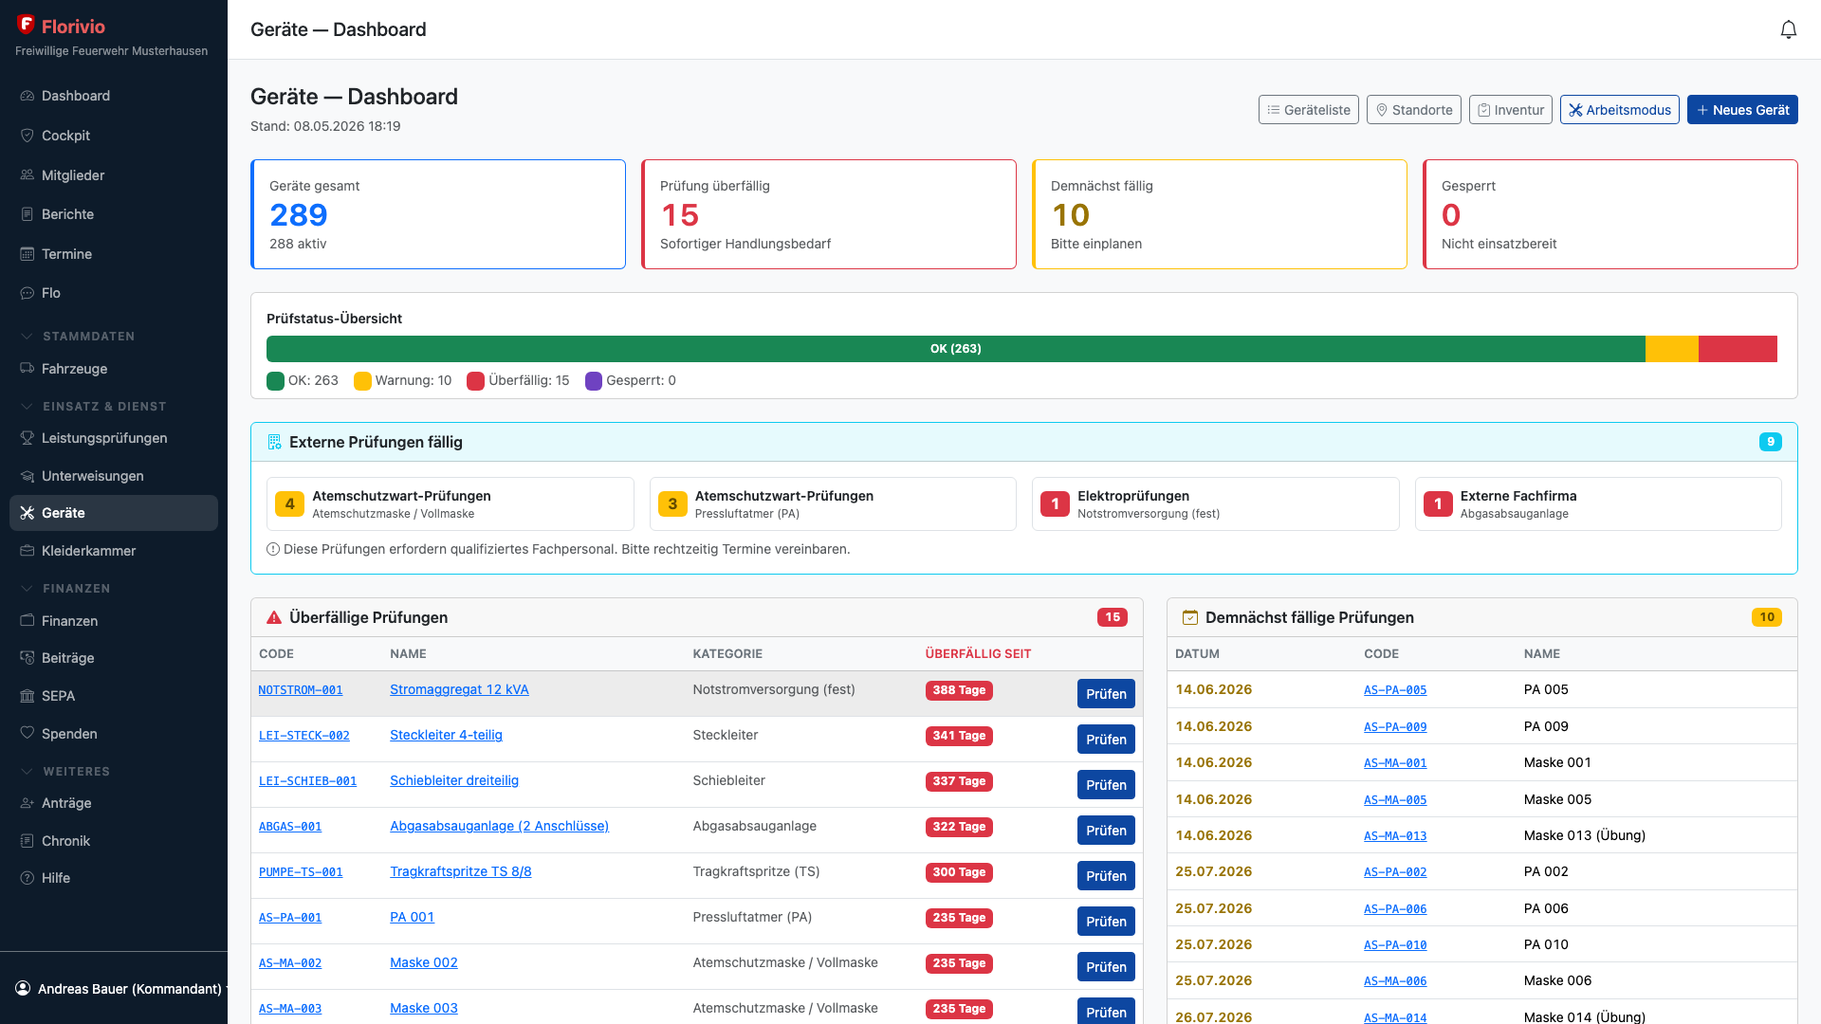
Task: Click Prüfen for Stromaggregat 12 kVA
Action: coord(1106,694)
